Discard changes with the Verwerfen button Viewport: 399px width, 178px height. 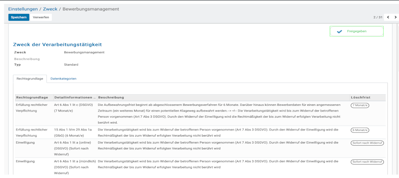click(x=41, y=17)
